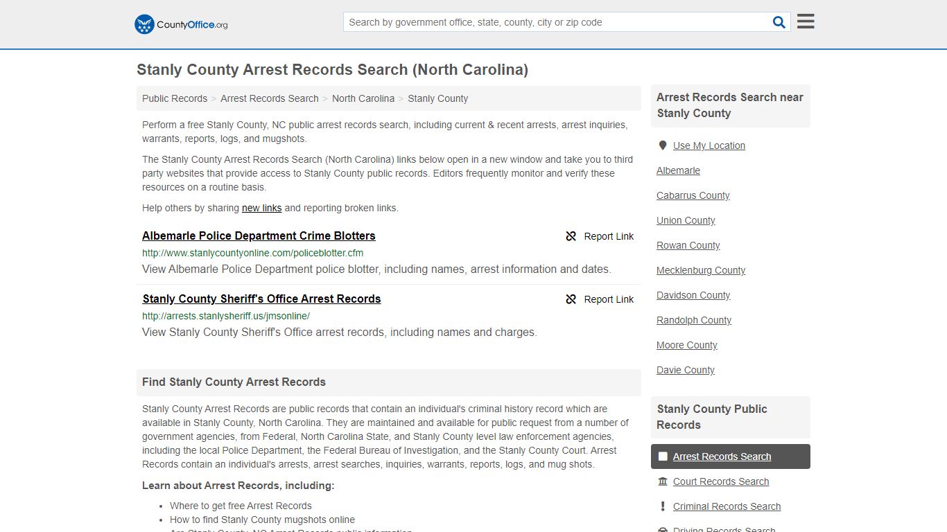
Task: Click the magnifier search icon
Action: coord(779,22)
